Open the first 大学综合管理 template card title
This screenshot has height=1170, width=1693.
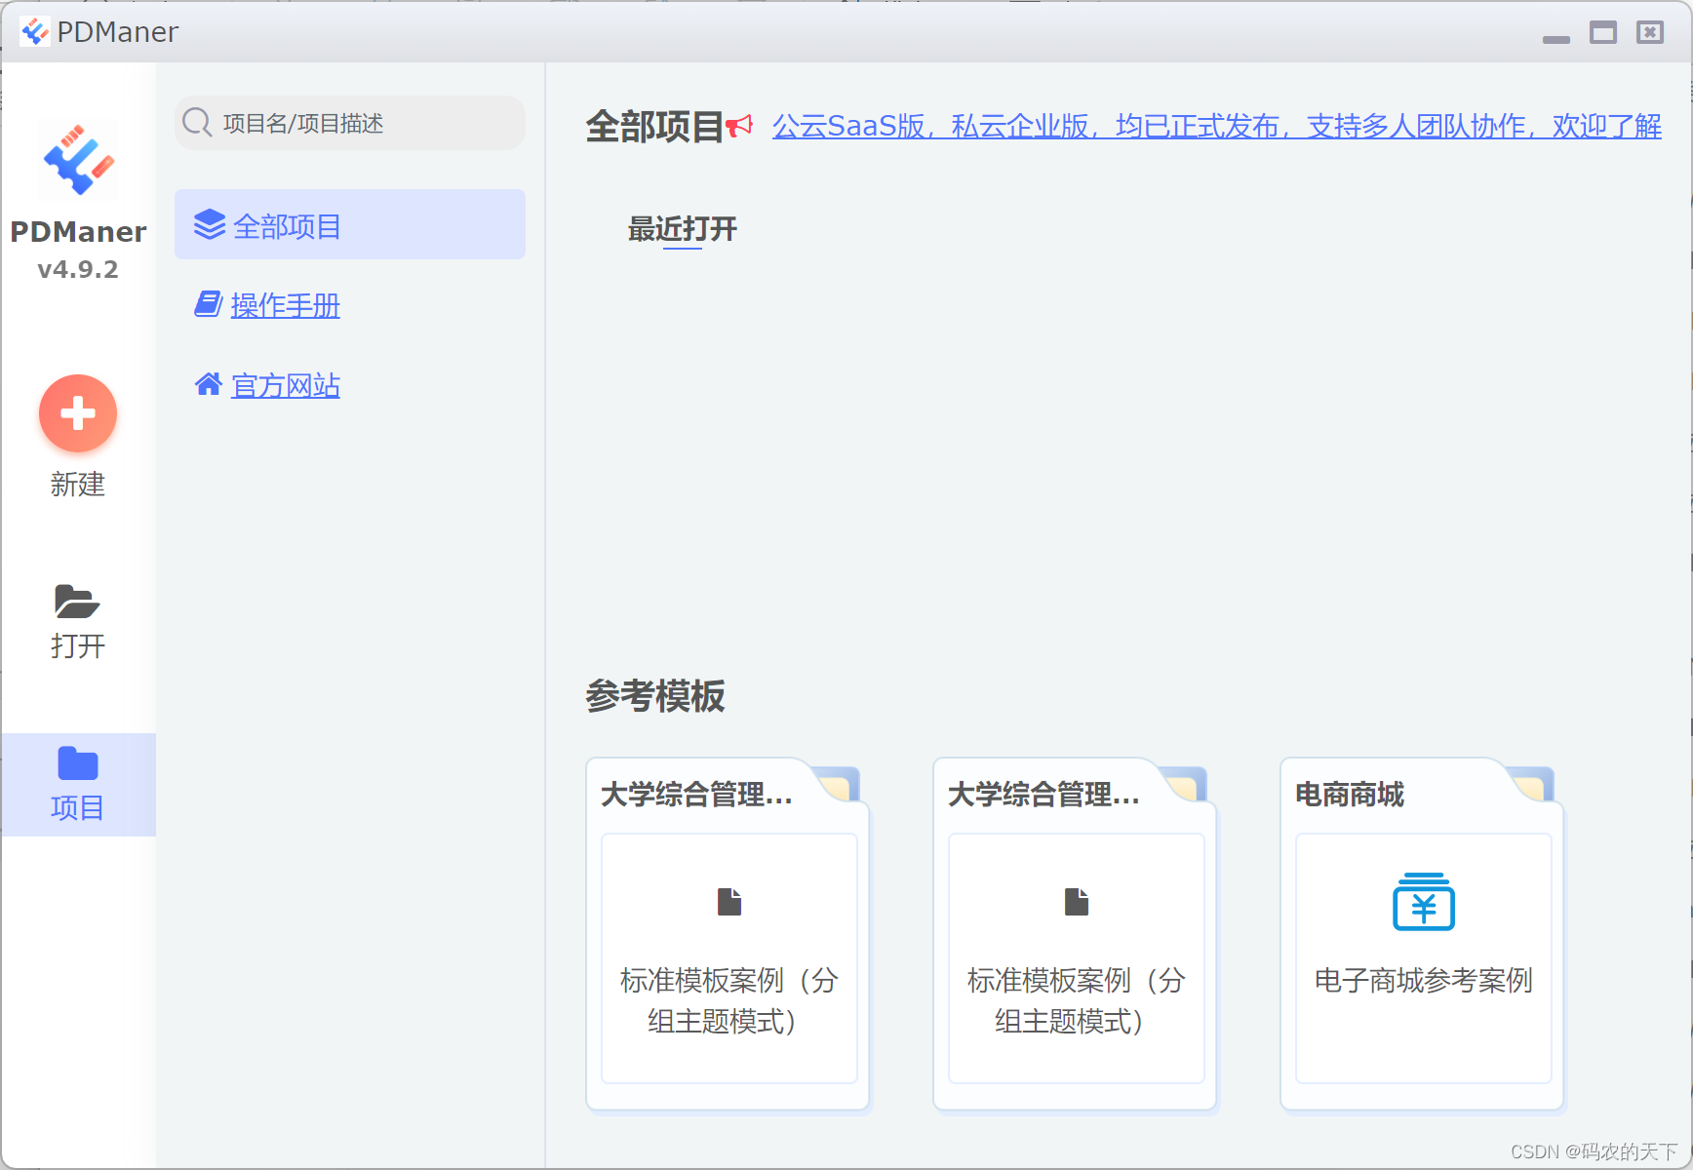tap(696, 795)
